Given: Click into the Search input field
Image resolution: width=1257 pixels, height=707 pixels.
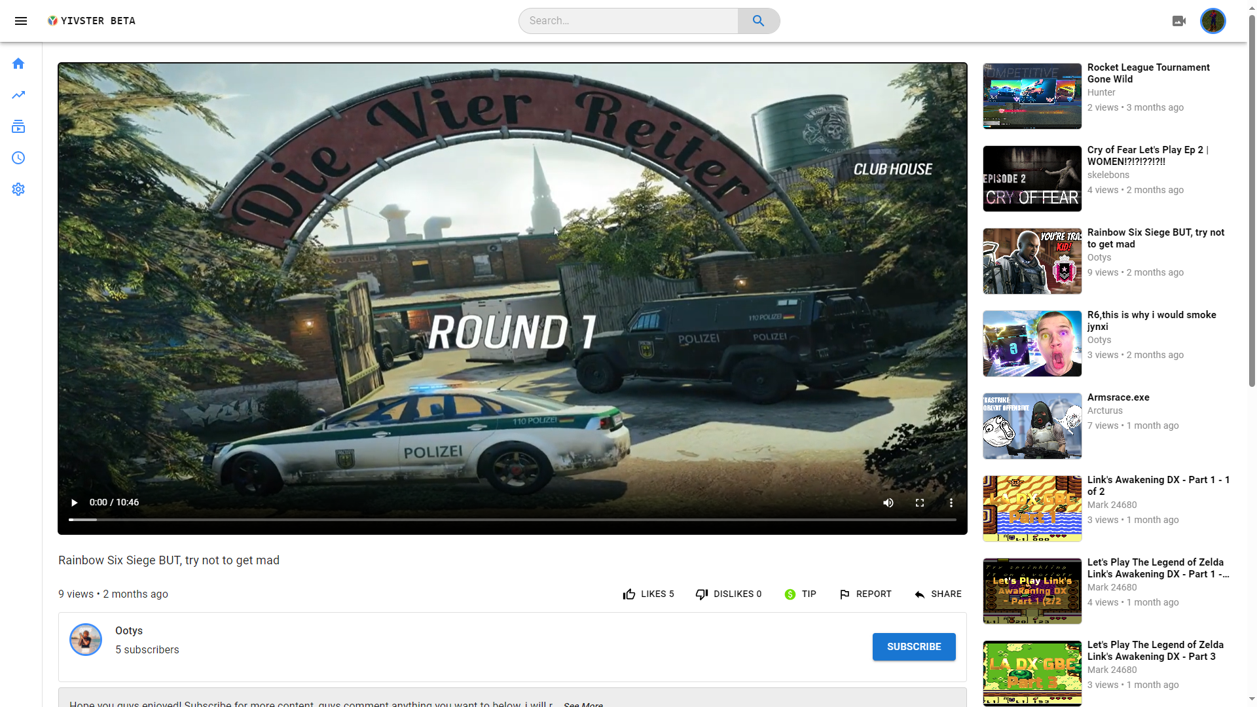Looking at the screenshot, I should (628, 21).
